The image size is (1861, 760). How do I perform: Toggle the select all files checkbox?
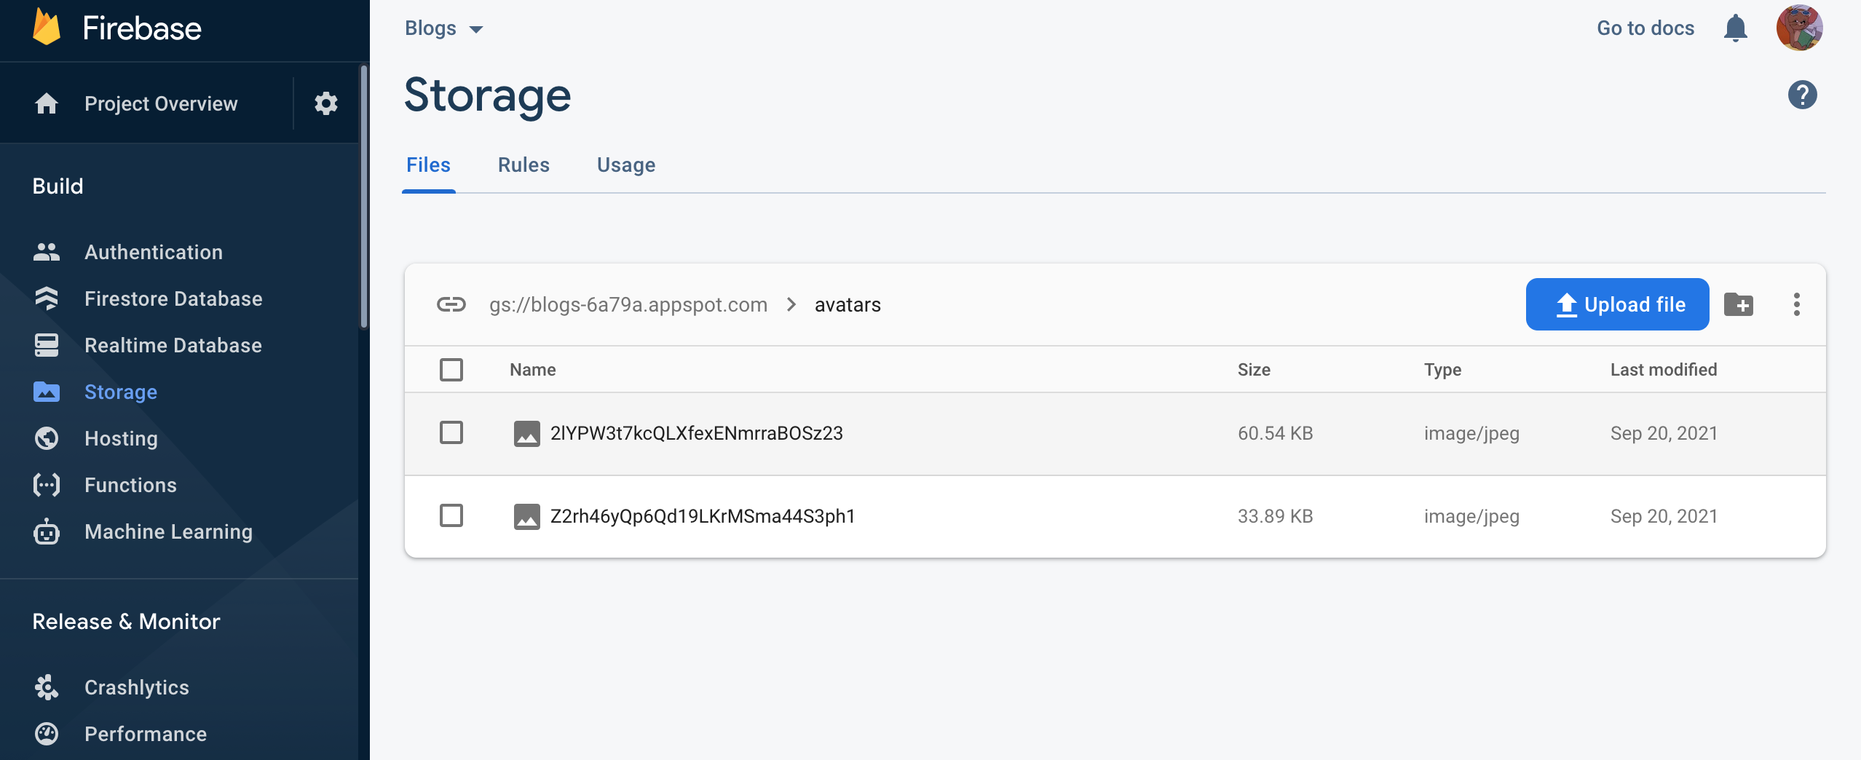[451, 370]
